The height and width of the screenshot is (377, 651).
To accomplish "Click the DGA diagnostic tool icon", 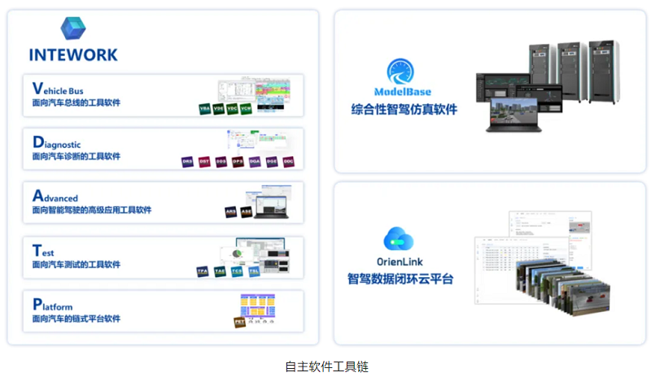I will point(255,162).
